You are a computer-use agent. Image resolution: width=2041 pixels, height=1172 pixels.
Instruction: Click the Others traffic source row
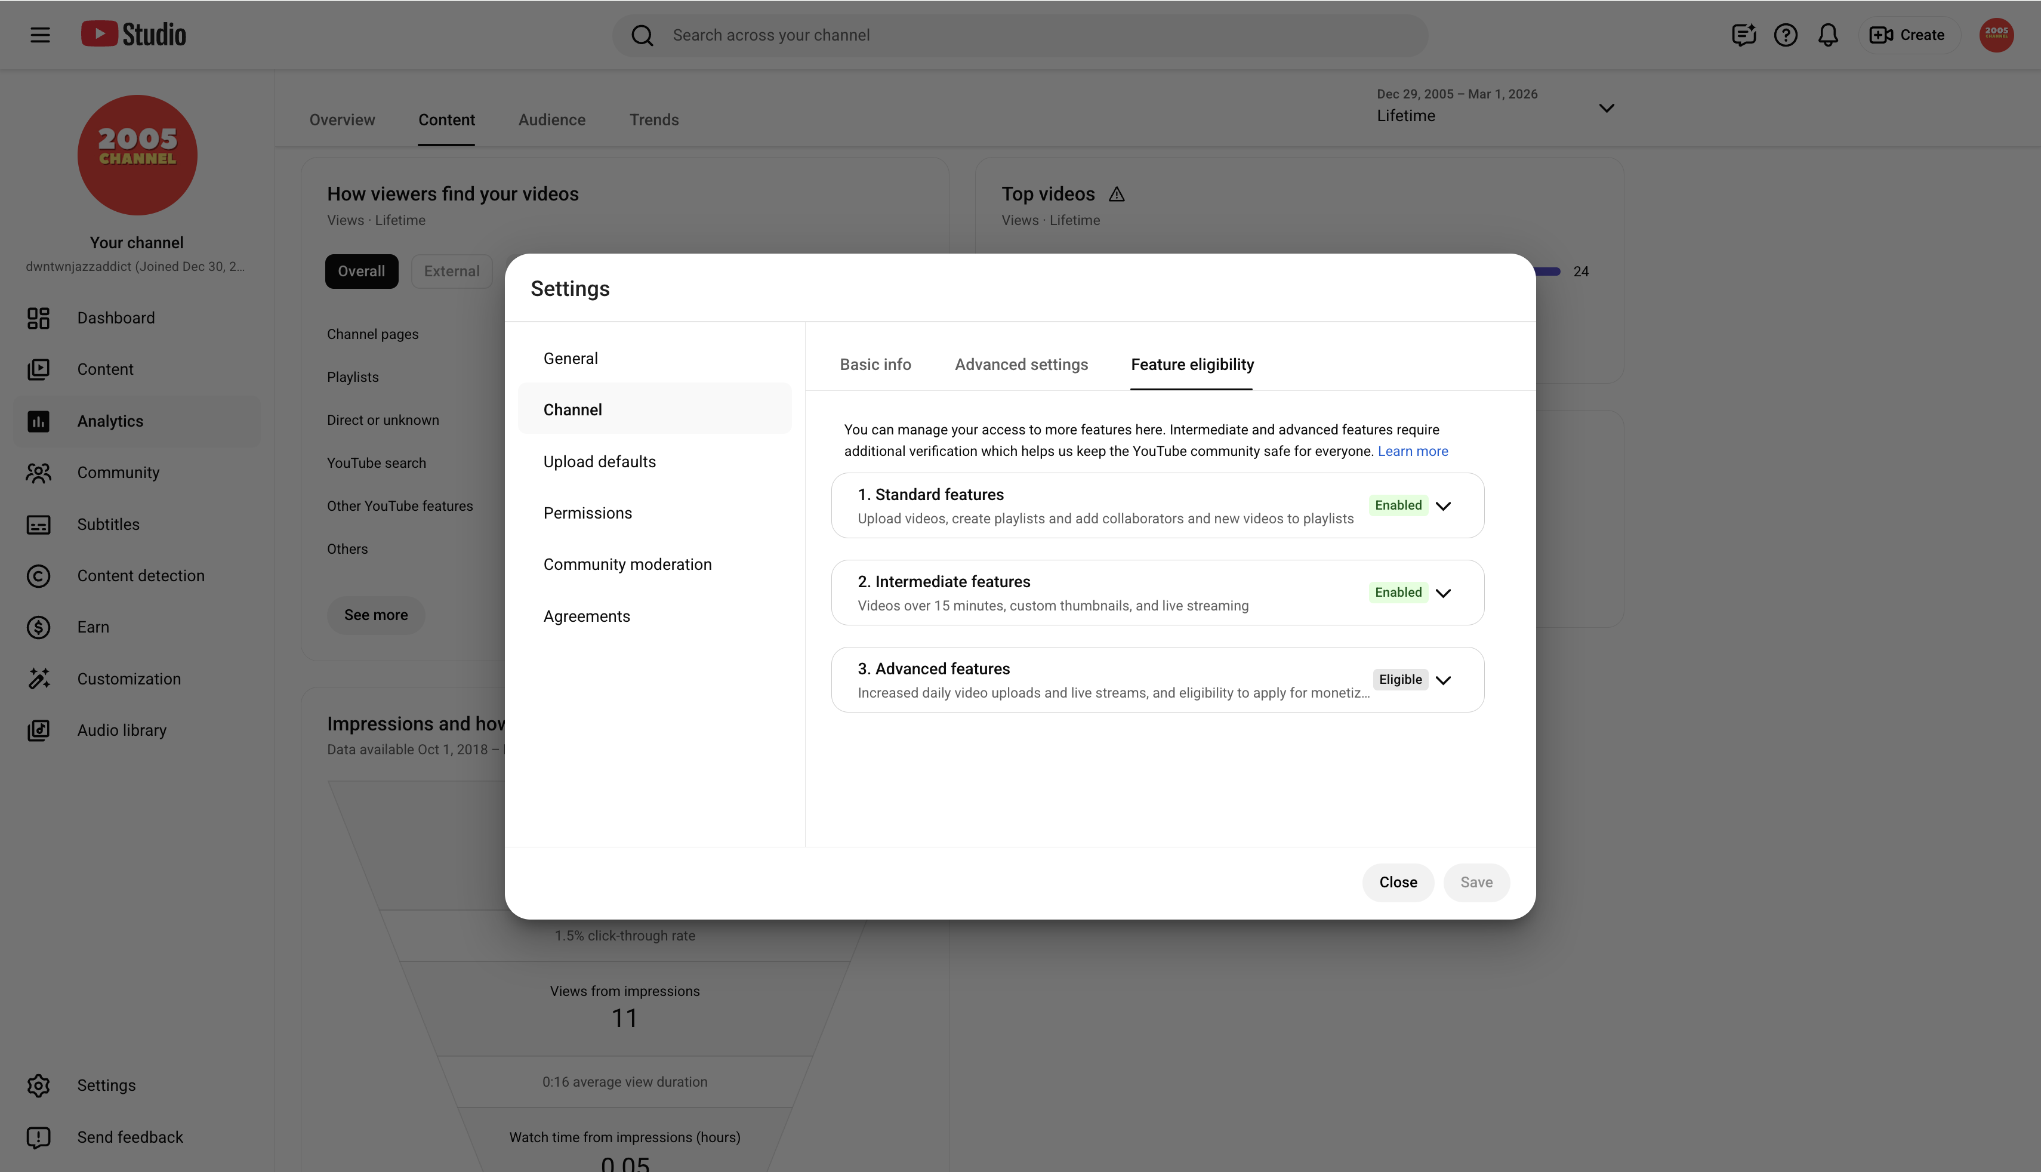[347, 549]
